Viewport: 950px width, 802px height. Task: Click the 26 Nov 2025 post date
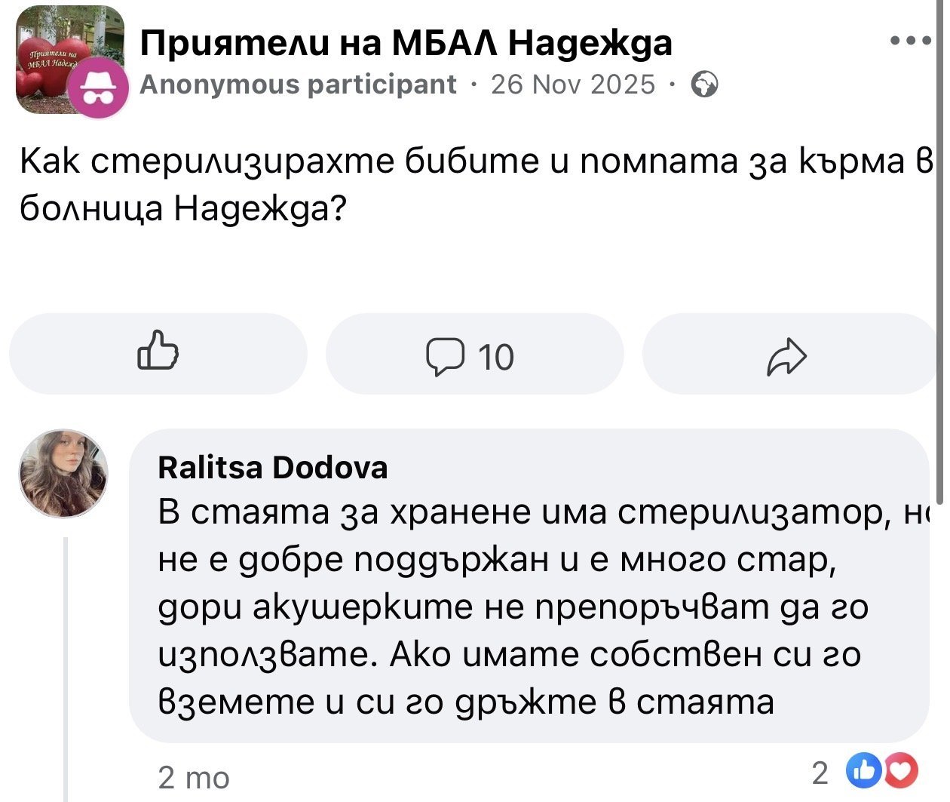point(573,85)
